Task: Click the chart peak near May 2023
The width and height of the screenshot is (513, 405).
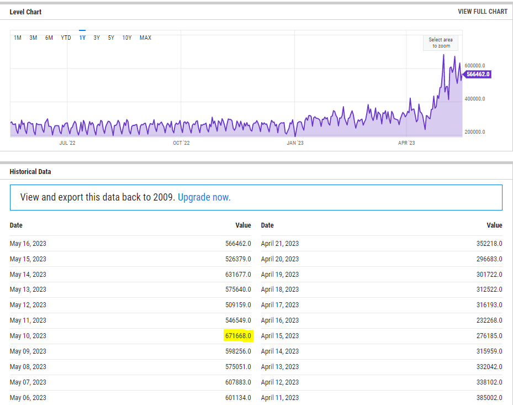Action: pyautogui.click(x=443, y=55)
